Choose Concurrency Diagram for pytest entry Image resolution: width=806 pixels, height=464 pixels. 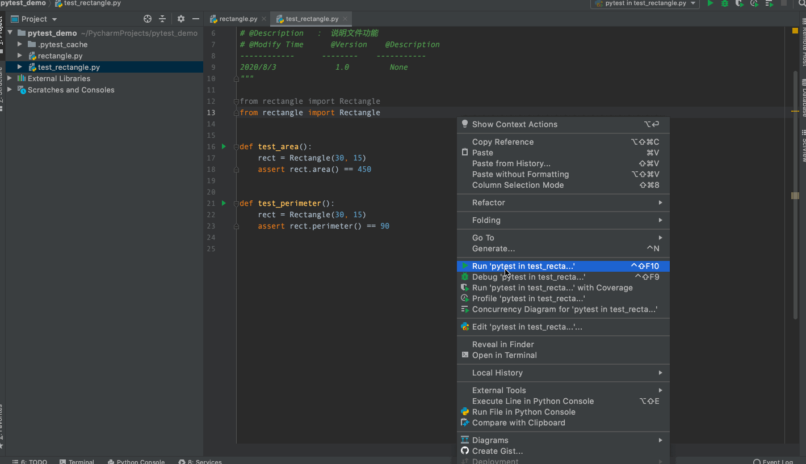click(563, 309)
